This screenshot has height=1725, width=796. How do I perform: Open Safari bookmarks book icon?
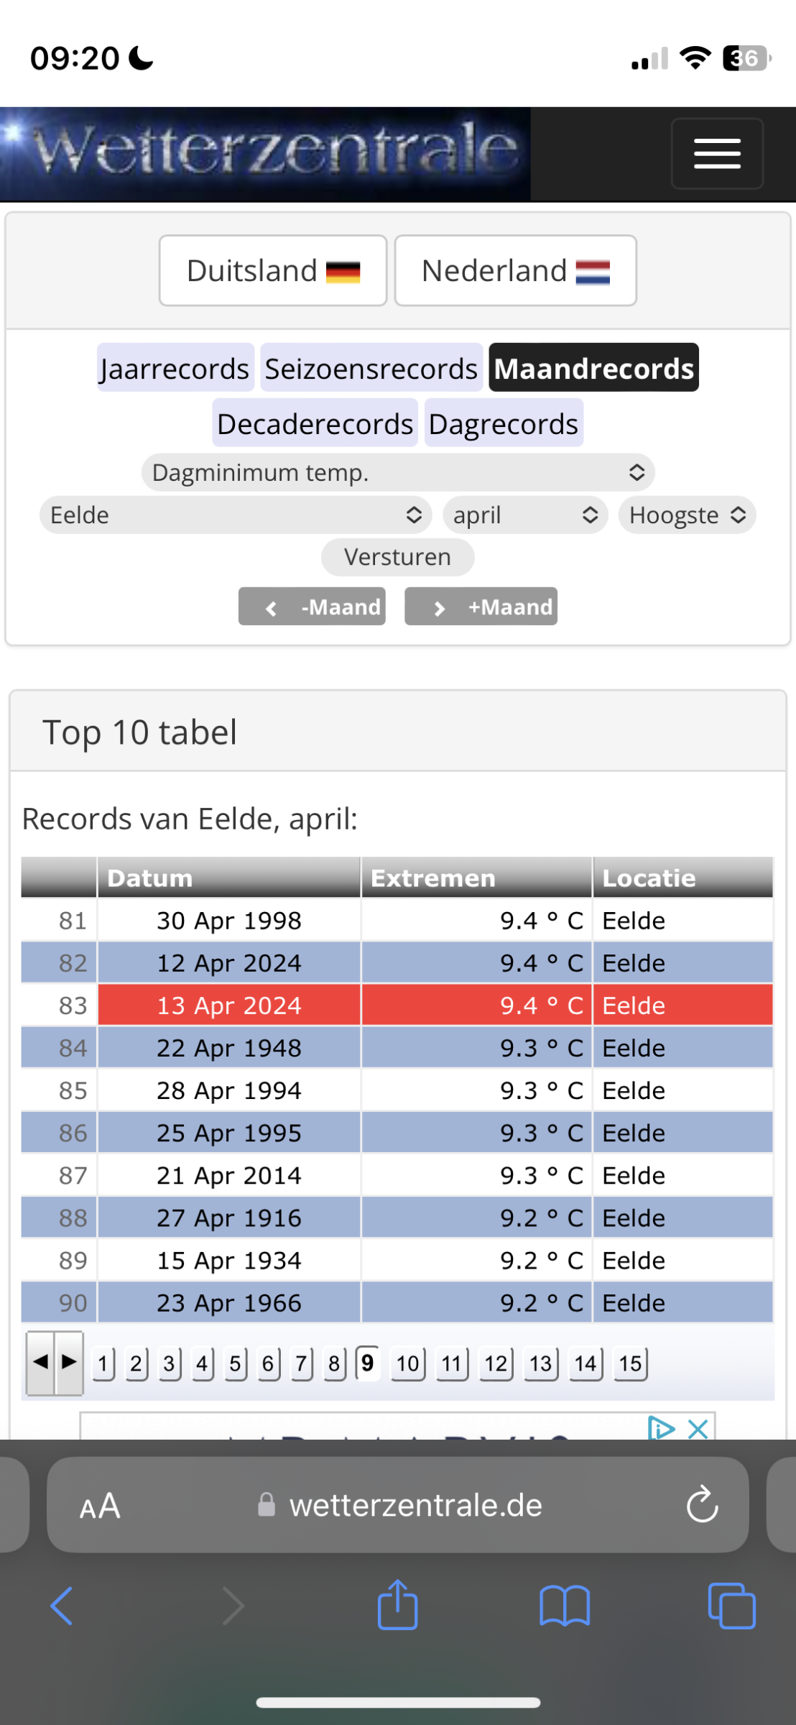click(x=565, y=1605)
